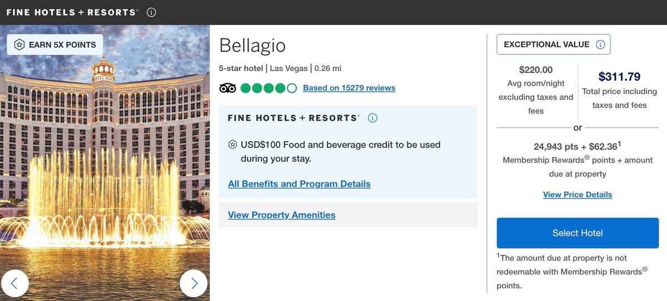The image size is (667, 301).
Task: Click the green TripAdvisor rating bubbles
Action: [x=268, y=88]
